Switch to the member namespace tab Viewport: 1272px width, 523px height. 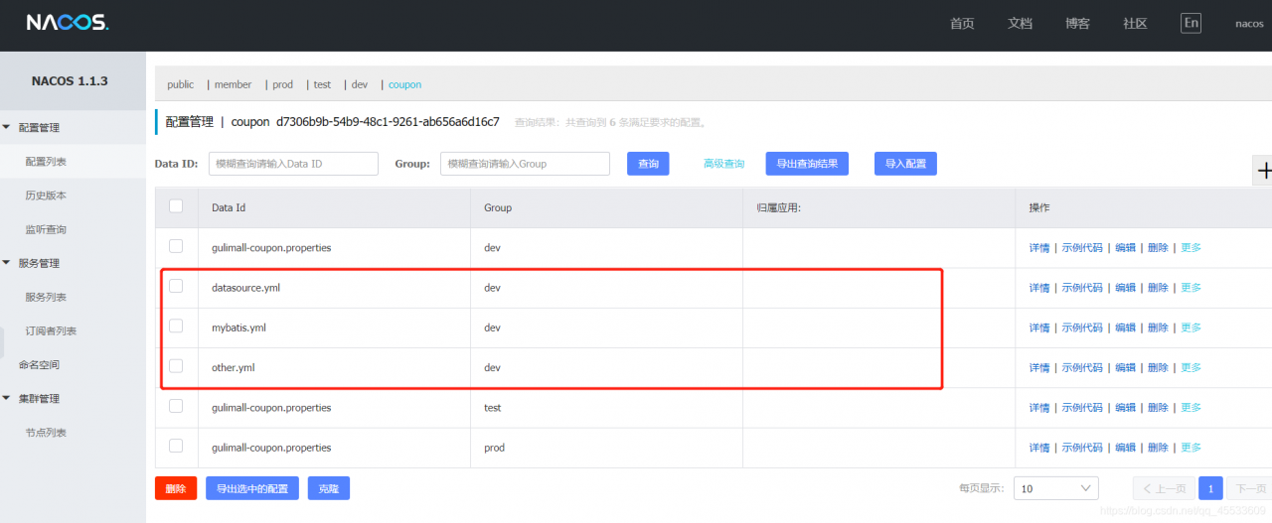[x=234, y=84]
